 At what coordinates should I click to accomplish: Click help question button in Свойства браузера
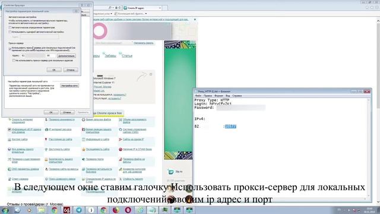coord(82,5)
